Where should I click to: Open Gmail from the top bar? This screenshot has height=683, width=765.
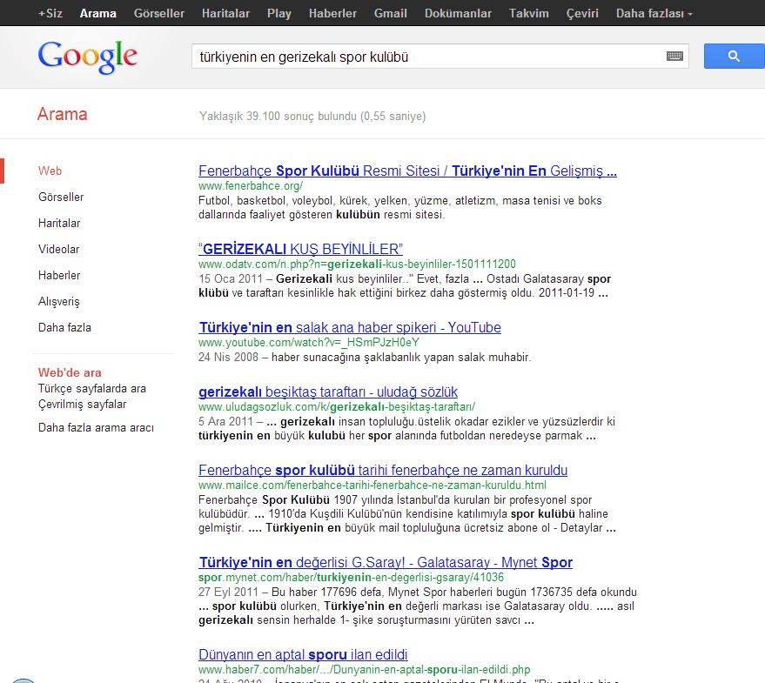pyautogui.click(x=390, y=13)
